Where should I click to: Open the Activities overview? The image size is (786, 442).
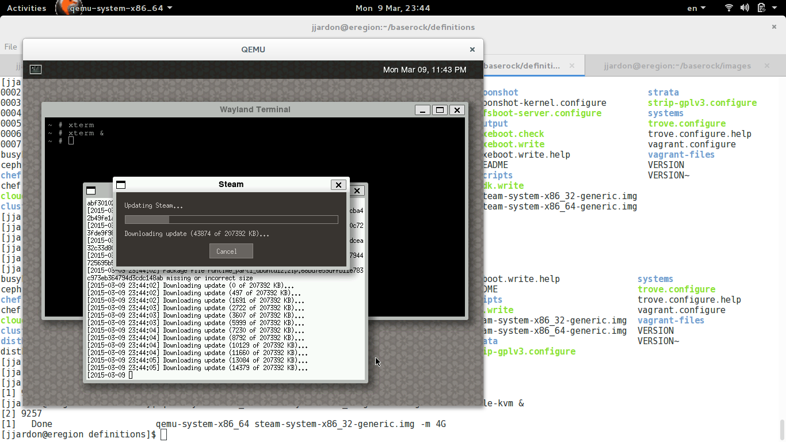(x=26, y=8)
